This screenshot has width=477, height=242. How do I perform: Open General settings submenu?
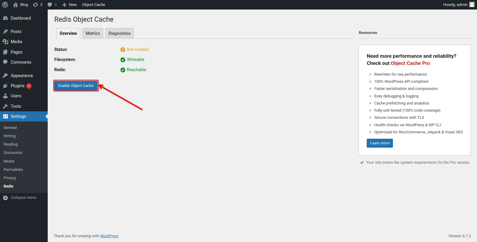10,127
